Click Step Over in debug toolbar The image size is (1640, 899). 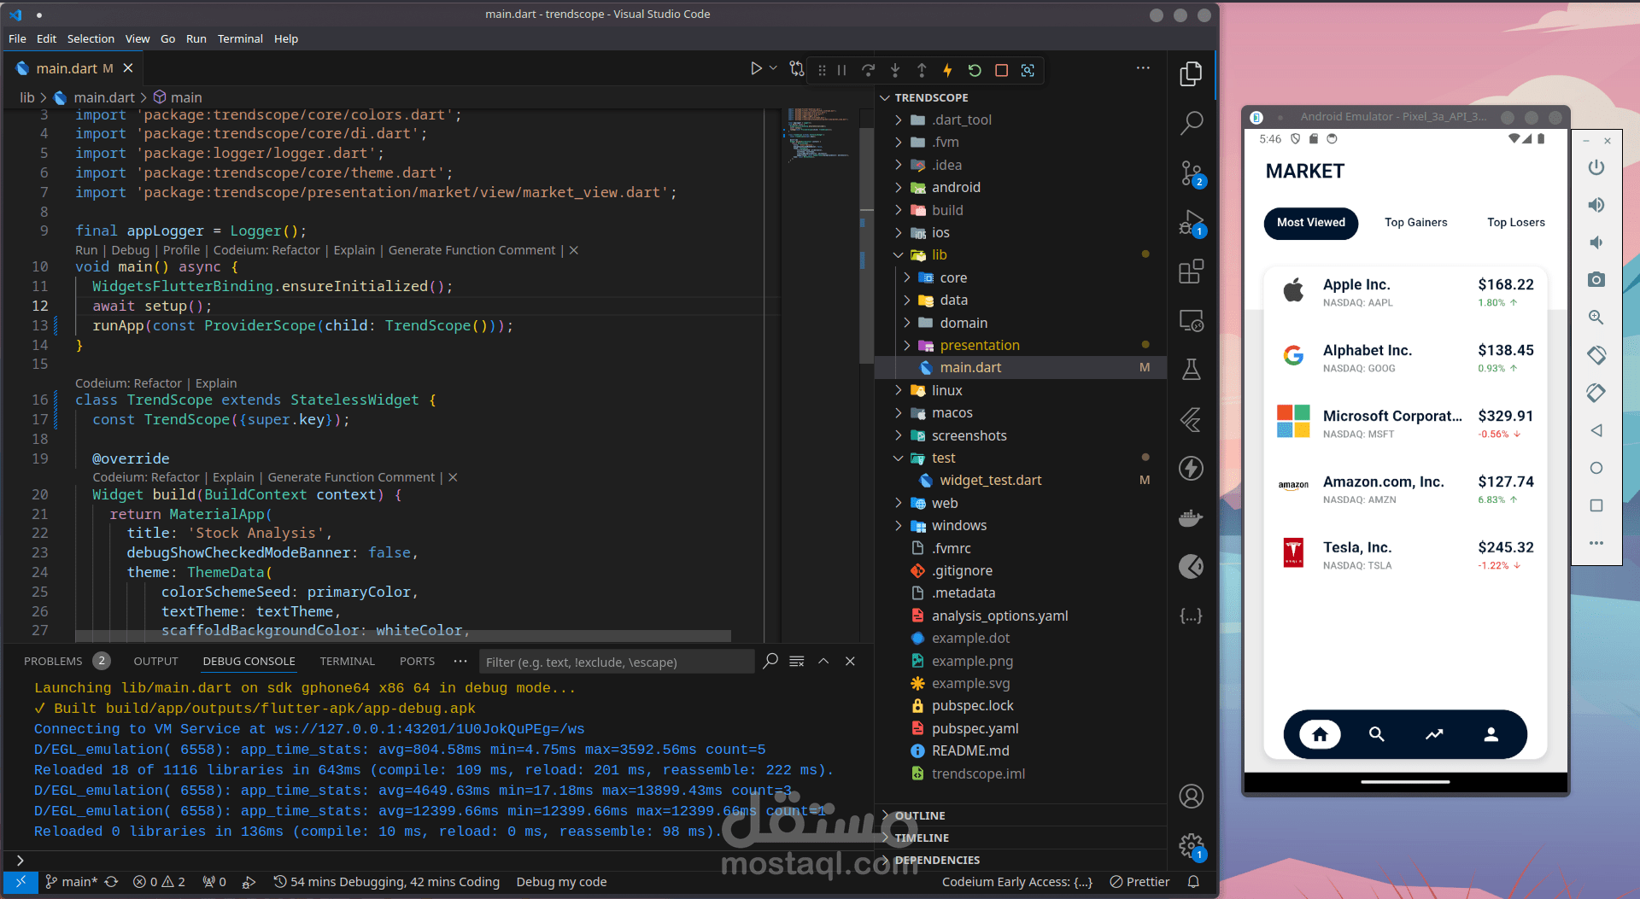[x=868, y=70]
